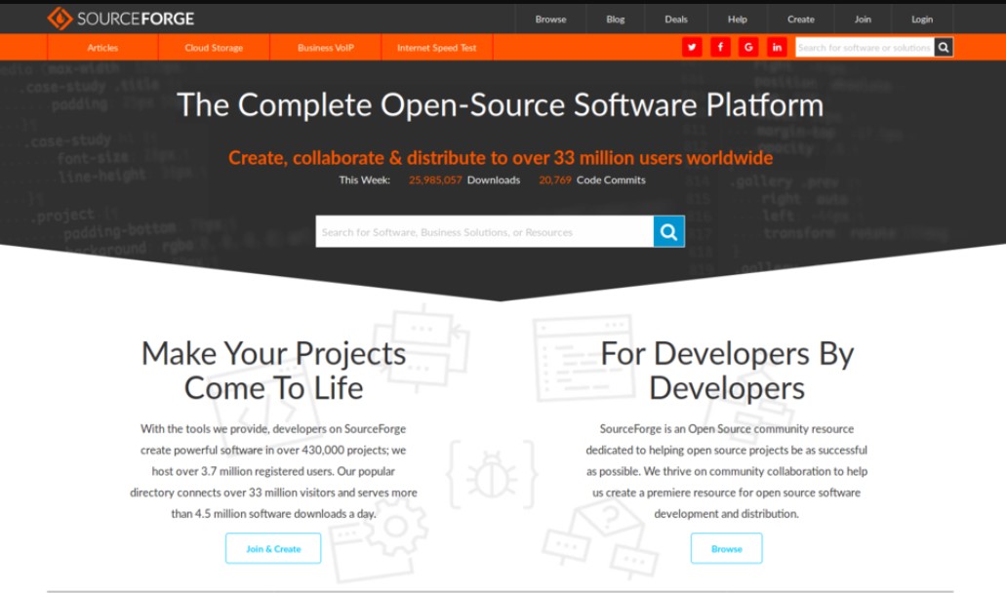Open the Facebook social icon
The width and height of the screenshot is (1006, 593).
pos(720,47)
